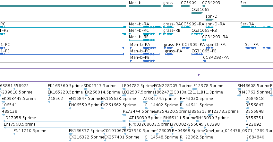Screen dimensions: 273x142
Task: Click EST EN06559.5prime
Action: (x=70, y=108)
